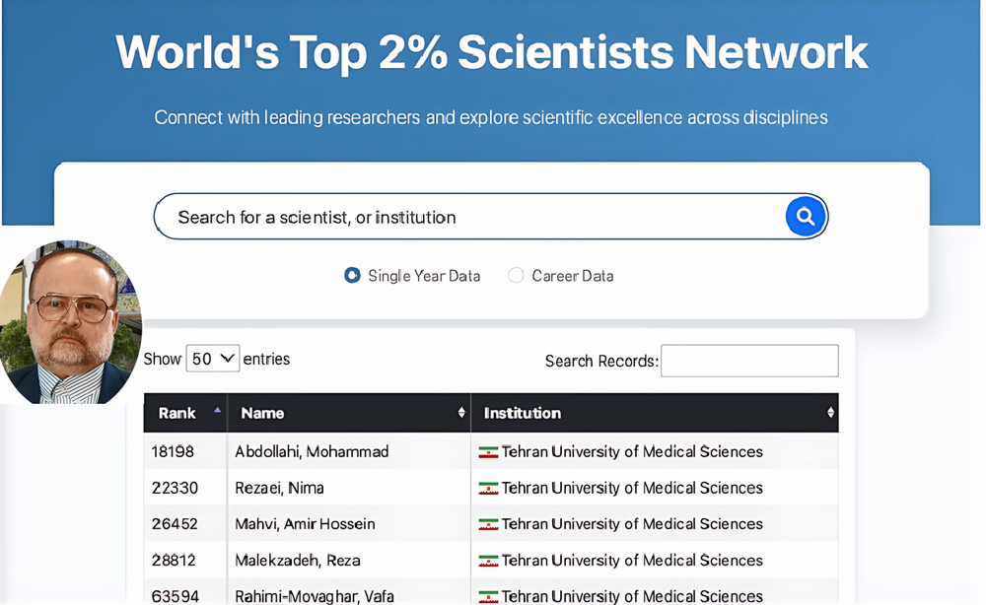This screenshot has height=605, width=986.
Task: Click the name Abdollahi, Mohammad
Action: 312,451
